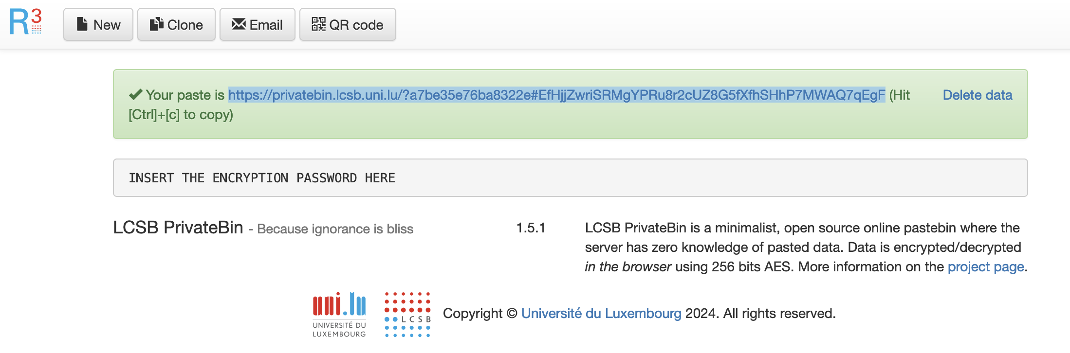Click the italic 'in the browser' text
The image size is (1070, 353).
[628, 267]
